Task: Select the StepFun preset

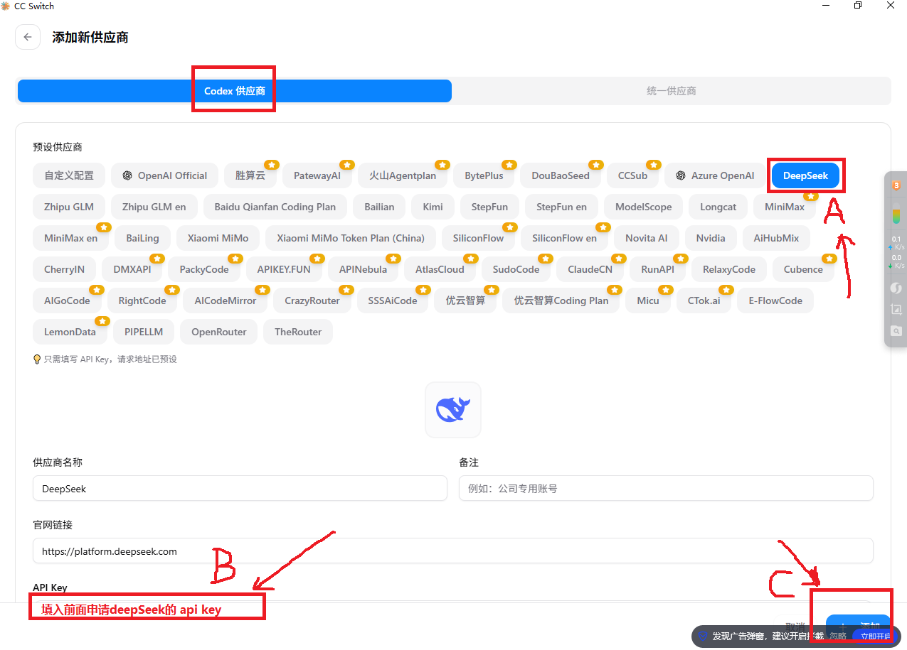Action: coord(489,207)
